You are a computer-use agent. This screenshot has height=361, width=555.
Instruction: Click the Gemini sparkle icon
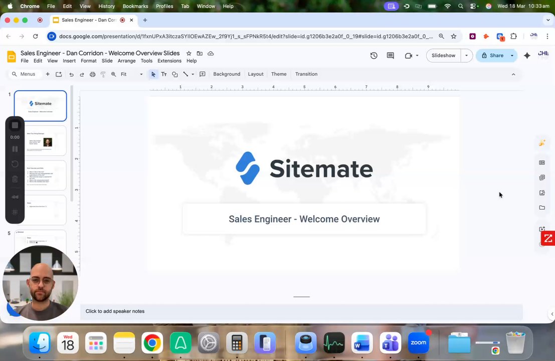click(527, 56)
